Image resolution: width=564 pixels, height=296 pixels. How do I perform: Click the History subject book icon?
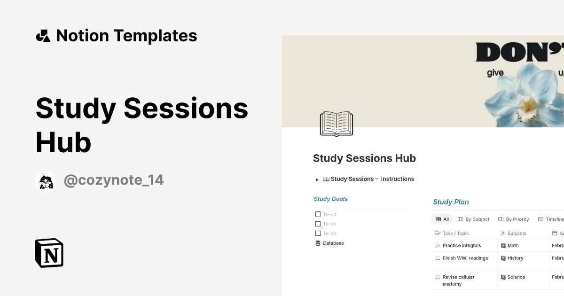coord(504,258)
